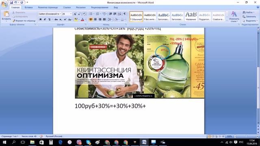The width and height of the screenshot is (260, 146).
Task: Apply subscript formatting
Action: click(x=61, y=19)
